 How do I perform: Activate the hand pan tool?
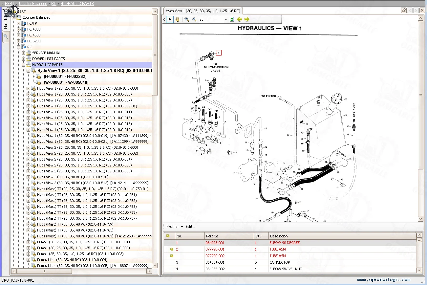177,19
